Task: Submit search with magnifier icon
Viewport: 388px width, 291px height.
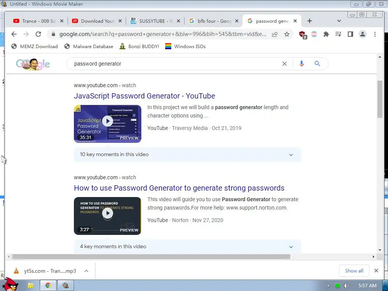Action: pyautogui.click(x=317, y=64)
